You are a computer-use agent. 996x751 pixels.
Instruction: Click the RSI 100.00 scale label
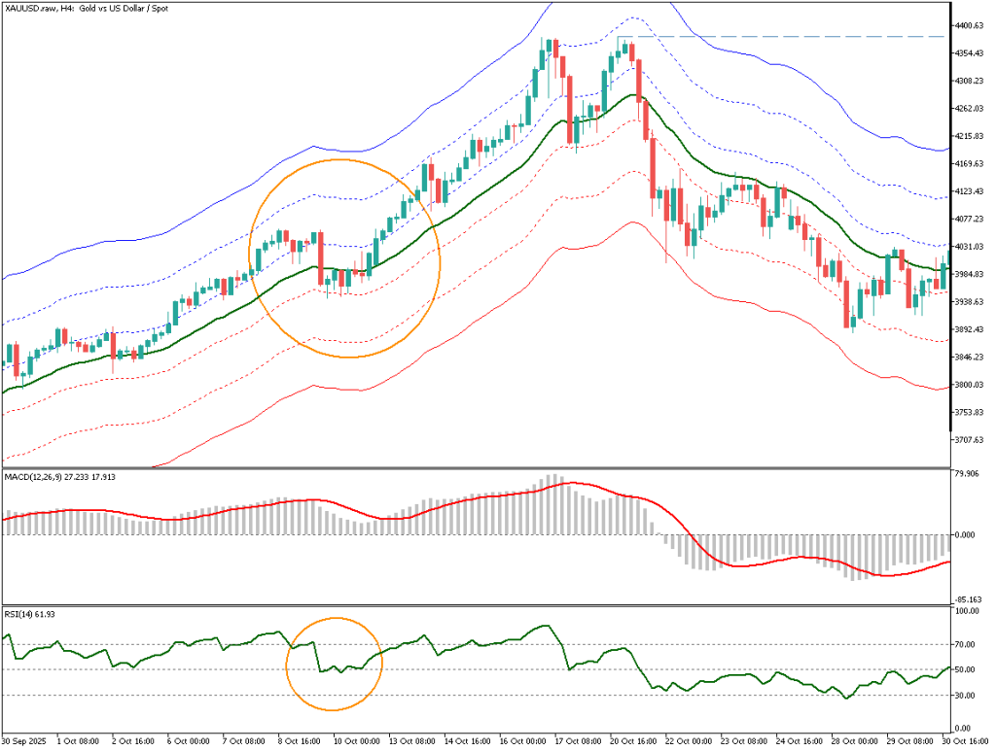click(x=968, y=612)
